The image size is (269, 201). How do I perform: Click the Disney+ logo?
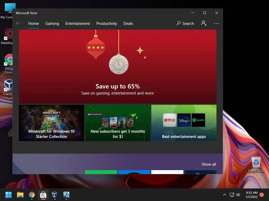184,120
